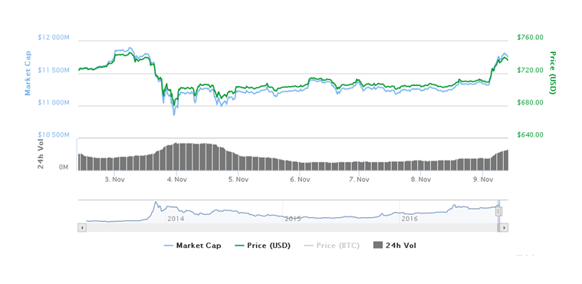Click the 2014 label in navigator
The height and width of the screenshot is (284, 582).
pyautogui.click(x=176, y=219)
